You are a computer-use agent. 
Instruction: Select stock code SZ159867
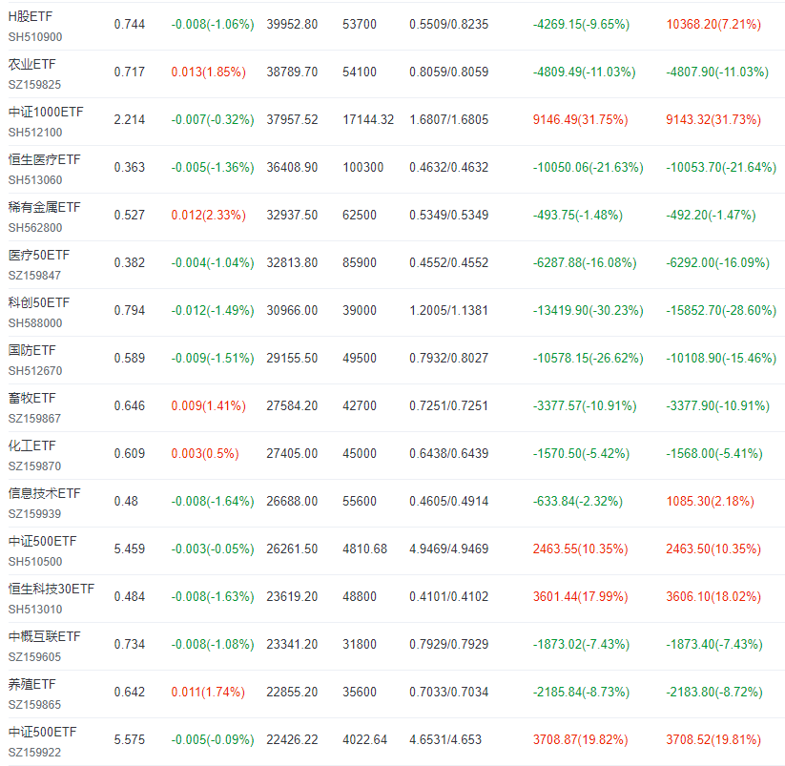point(34,419)
